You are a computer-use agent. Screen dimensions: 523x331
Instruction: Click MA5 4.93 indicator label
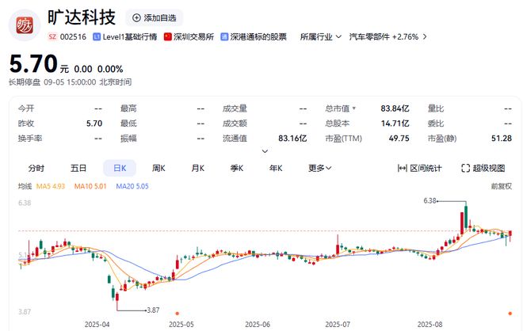click(x=51, y=186)
